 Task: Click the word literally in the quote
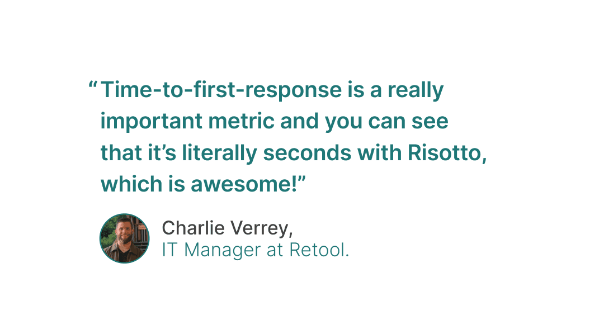(220, 154)
